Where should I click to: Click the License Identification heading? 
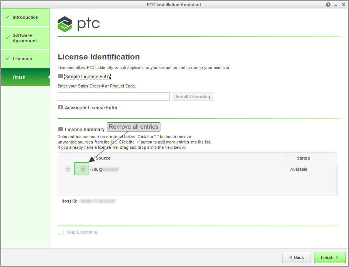click(x=99, y=57)
